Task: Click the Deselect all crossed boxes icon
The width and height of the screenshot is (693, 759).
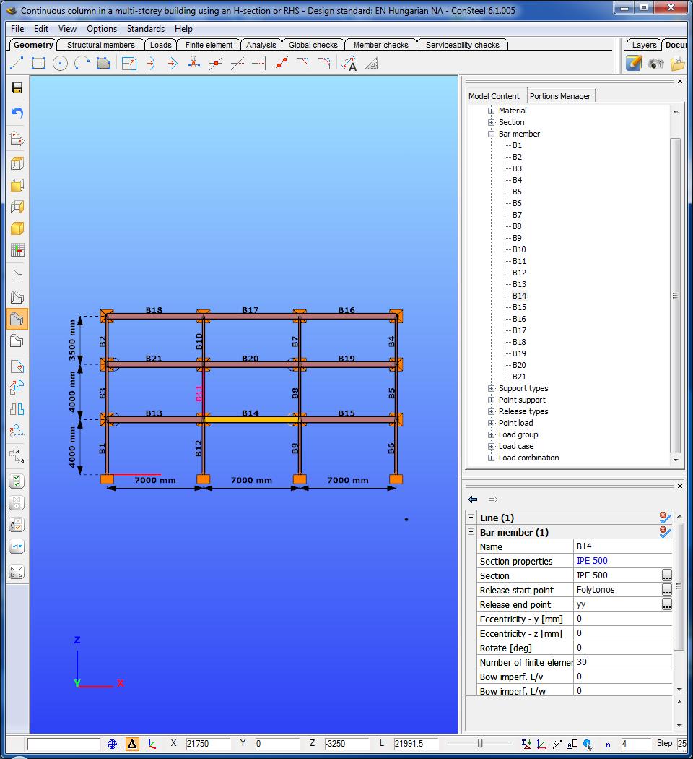Action: pos(17,503)
